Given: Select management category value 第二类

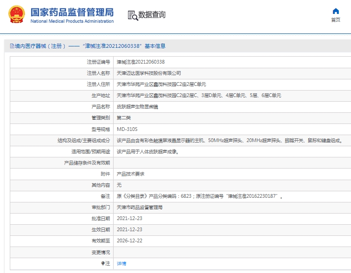Looking at the screenshot, I should (123, 118).
